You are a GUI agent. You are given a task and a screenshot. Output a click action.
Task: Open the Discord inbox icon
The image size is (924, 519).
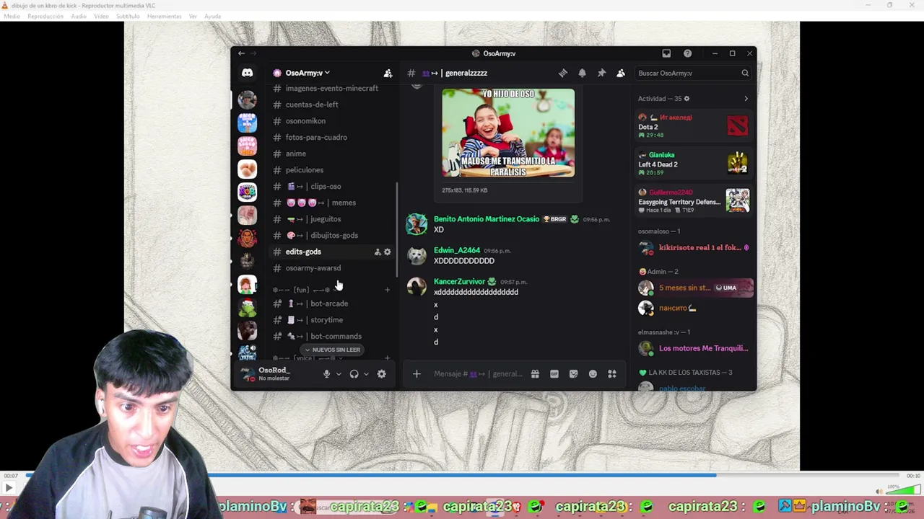[x=666, y=53]
